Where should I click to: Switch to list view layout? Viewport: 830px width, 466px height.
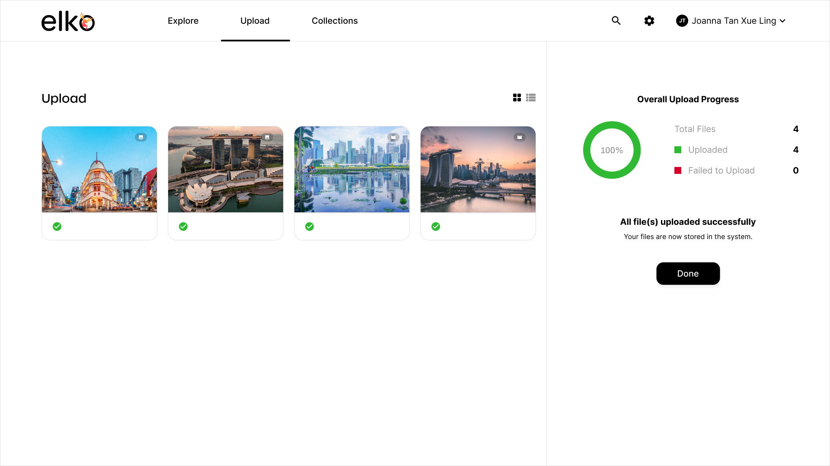[531, 98]
